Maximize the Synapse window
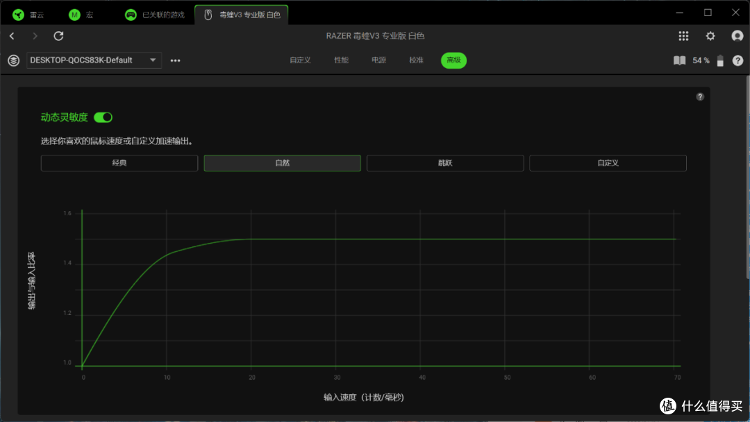 [708, 13]
